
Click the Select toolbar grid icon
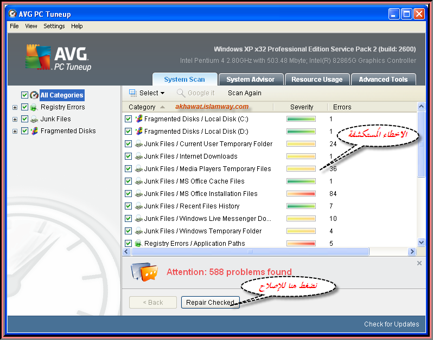(x=133, y=93)
